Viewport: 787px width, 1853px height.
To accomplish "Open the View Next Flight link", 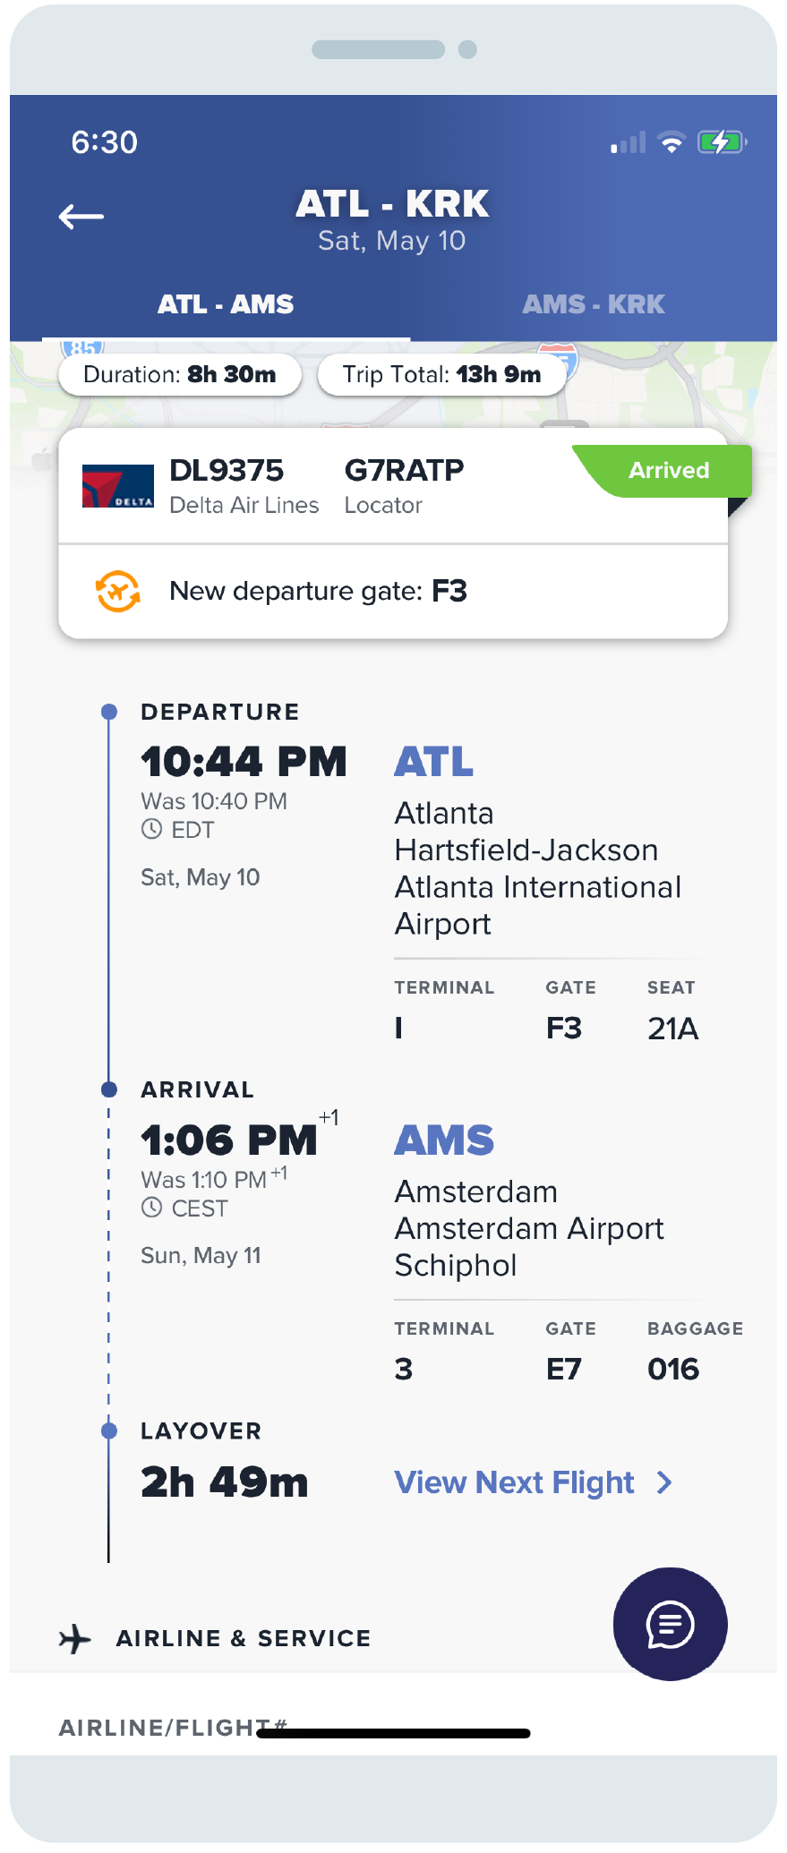I will coord(515,1482).
